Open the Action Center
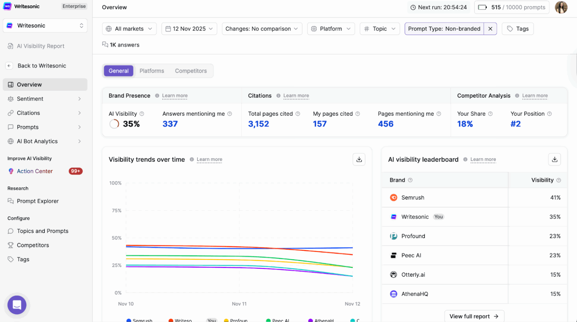This screenshot has height=322, width=577. [35, 171]
